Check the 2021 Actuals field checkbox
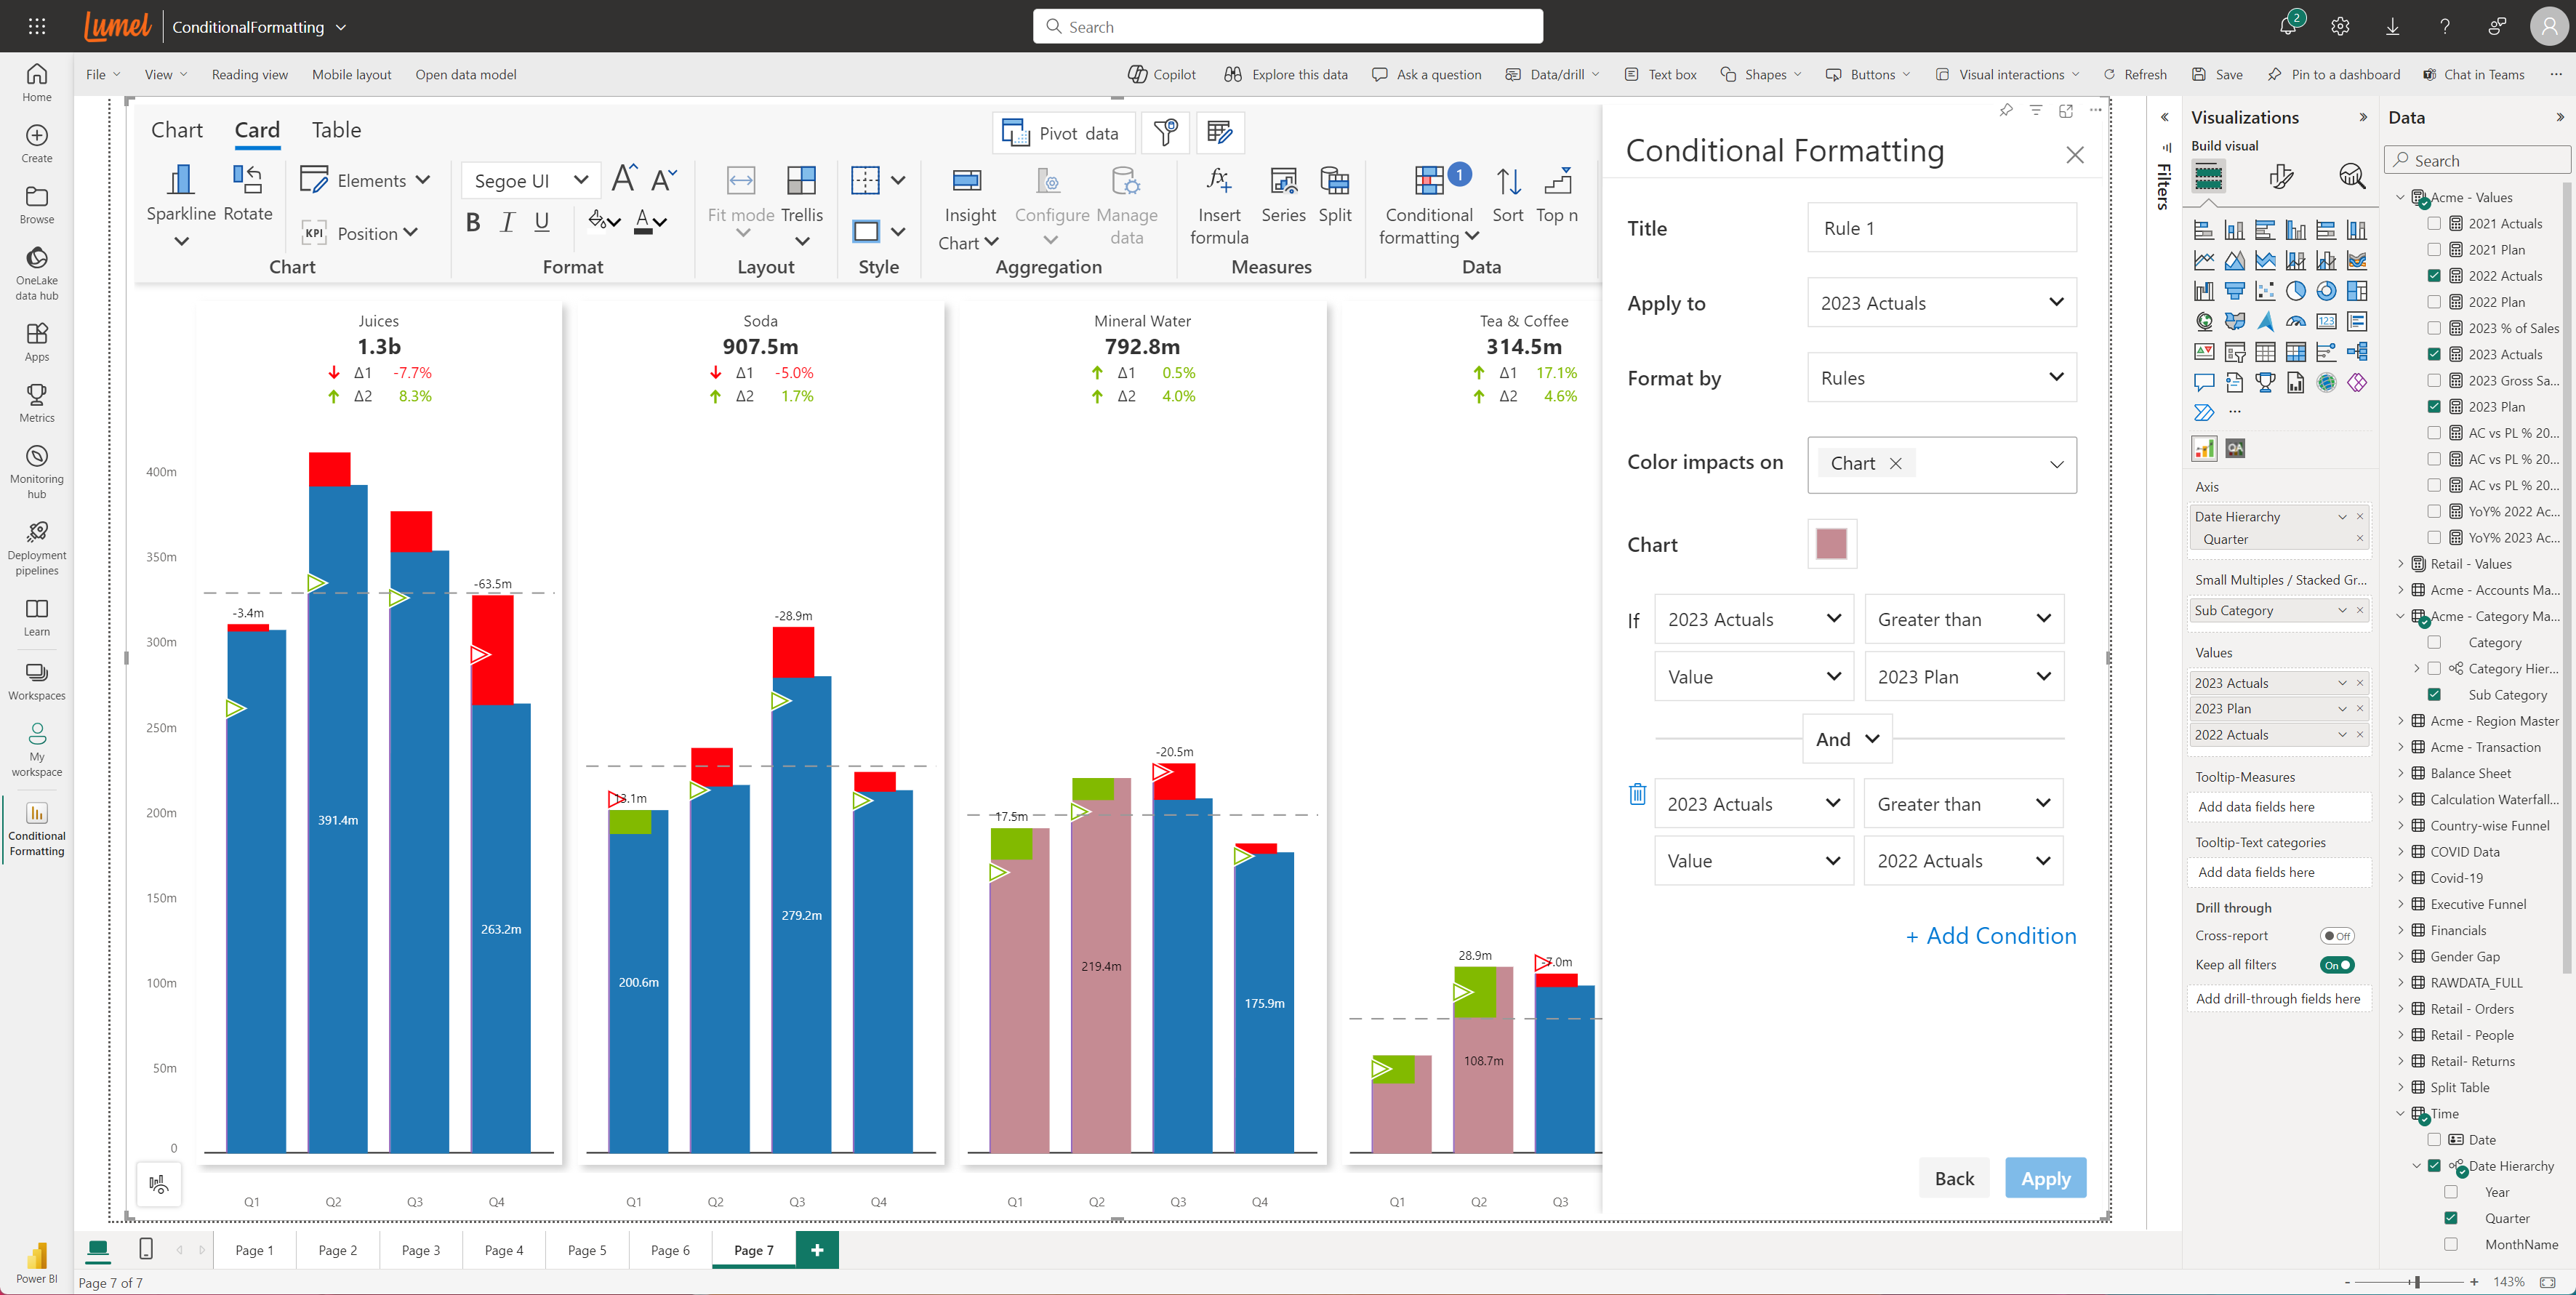The height and width of the screenshot is (1295, 2576). (2433, 223)
